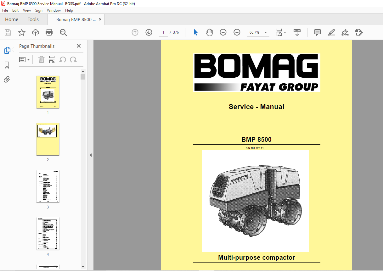Select the Highlight text tool
Screen dimensions: 383x271
click(331, 32)
